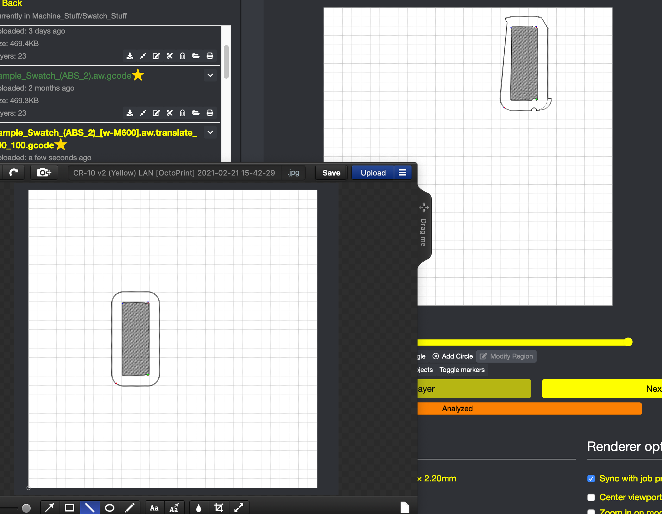Pick the Pencil drawing tool
662x514 pixels.
point(130,507)
